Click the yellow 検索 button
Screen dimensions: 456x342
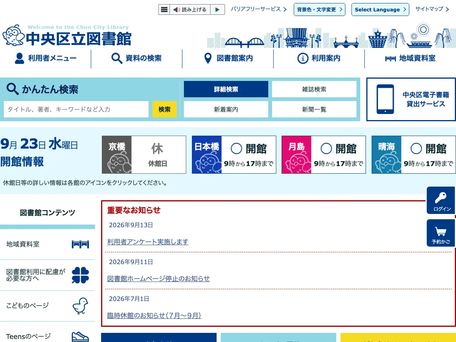[165, 109]
